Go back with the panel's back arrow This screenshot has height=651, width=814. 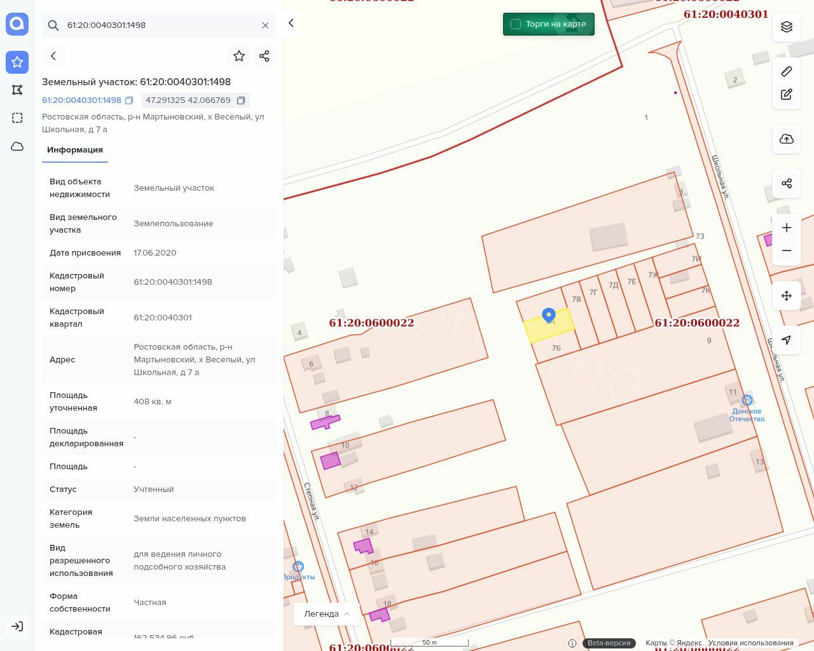53,56
